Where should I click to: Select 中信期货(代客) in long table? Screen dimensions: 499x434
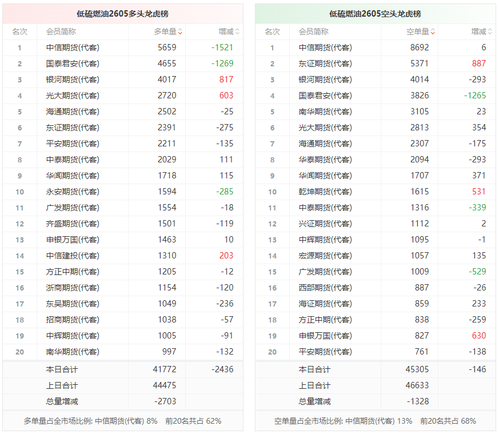click(x=73, y=48)
